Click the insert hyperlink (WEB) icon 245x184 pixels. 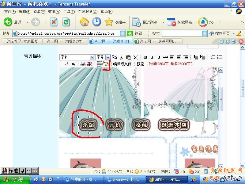(x=83, y=64)
